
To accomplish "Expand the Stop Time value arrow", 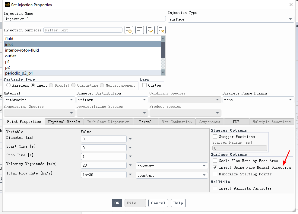I will [130, 156].
